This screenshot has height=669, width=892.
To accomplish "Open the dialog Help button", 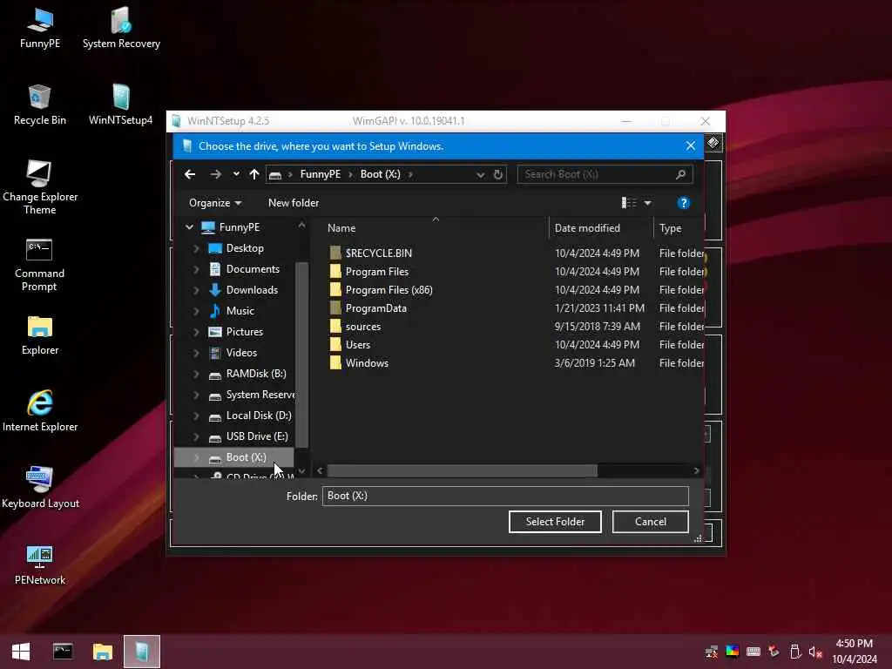I will point(684,203).
